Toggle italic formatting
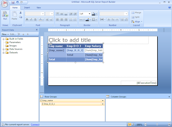 [31, 19]
